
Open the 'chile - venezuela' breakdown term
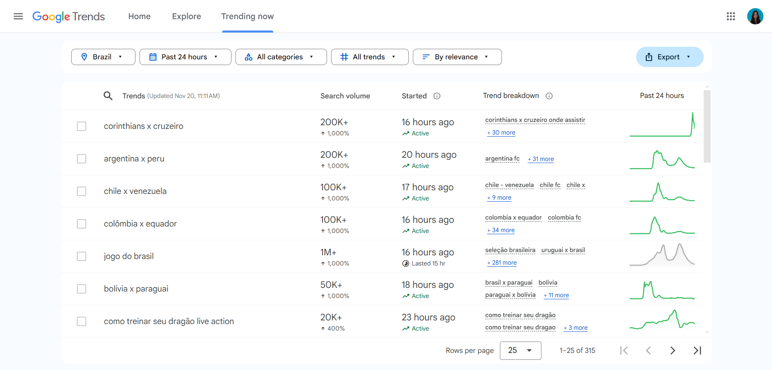coord(509,185)
